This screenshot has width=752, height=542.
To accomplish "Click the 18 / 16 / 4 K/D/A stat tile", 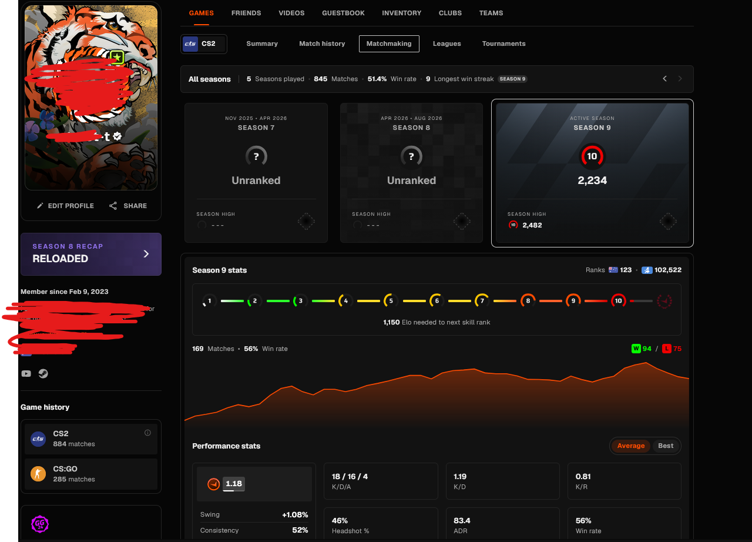I will point(381,483).
